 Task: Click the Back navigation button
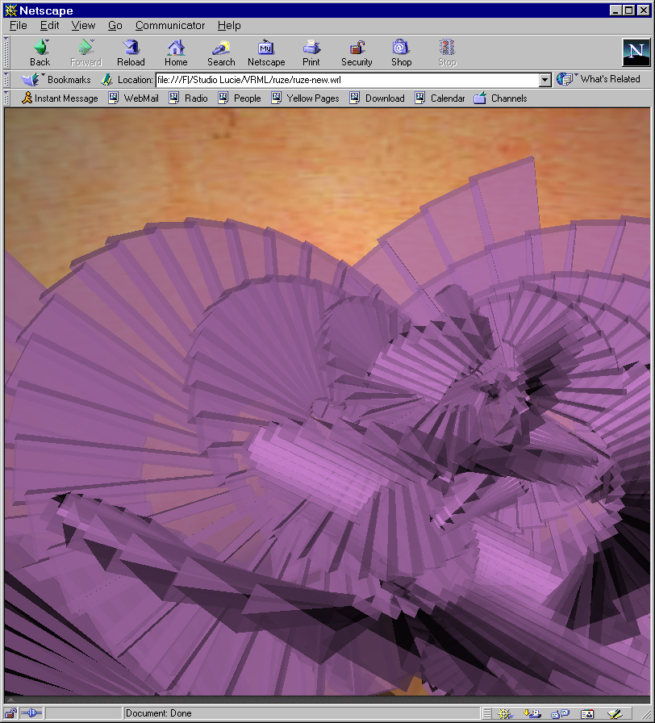click(40, 53)
